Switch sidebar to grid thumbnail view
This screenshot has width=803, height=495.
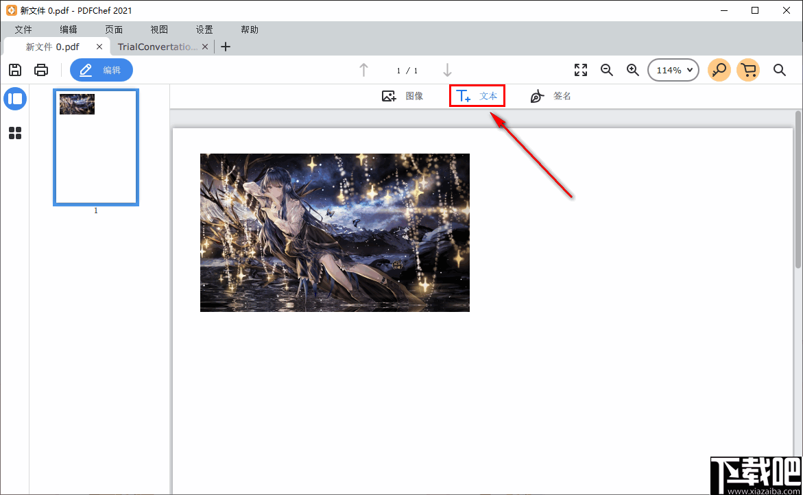(15, 133)
